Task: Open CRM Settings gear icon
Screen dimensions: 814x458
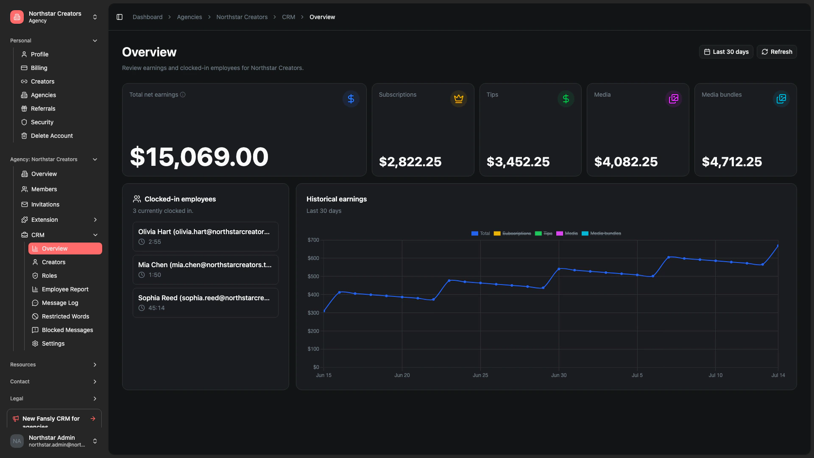Action: [x=35, y=343]
